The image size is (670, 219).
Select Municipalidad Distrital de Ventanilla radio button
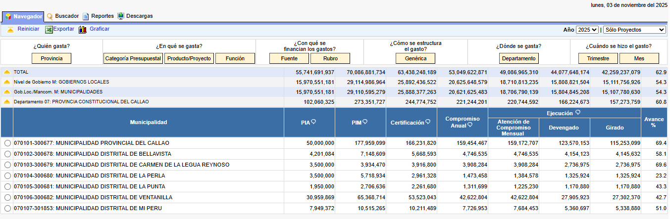click(7, 198)
